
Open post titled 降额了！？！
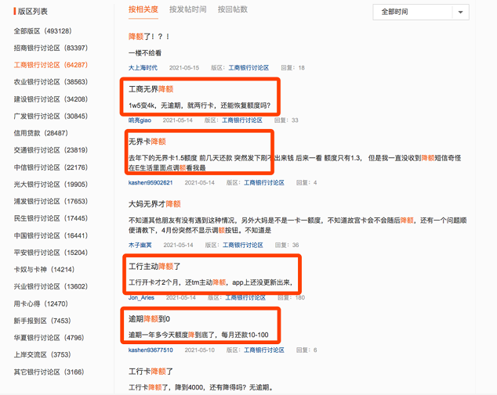149,37
